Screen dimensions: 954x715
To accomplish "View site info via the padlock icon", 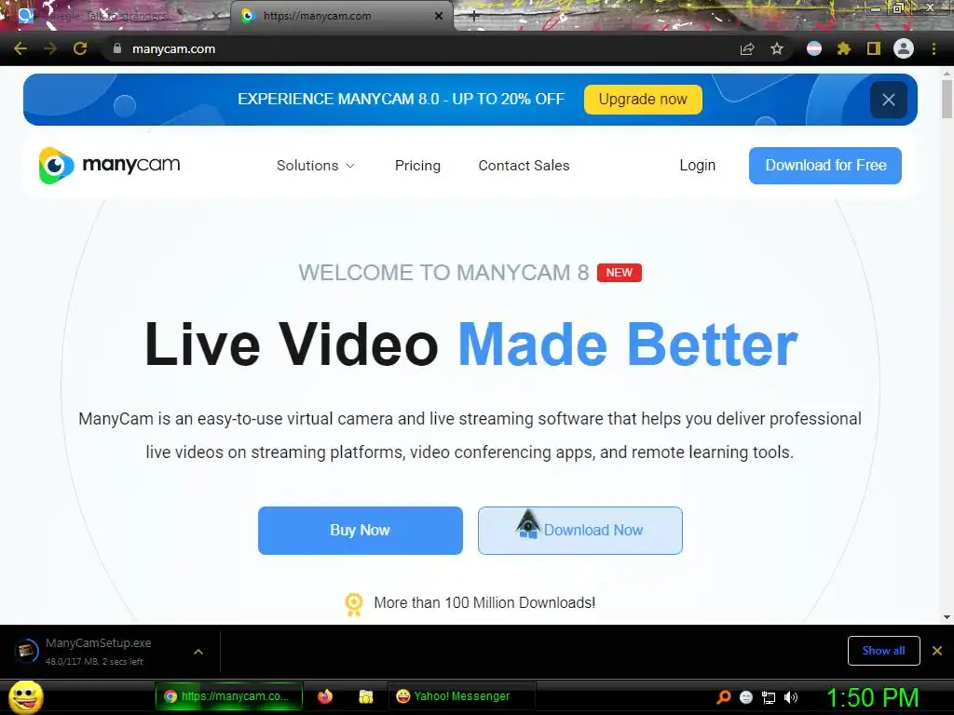I will click(x=117, y=48).
